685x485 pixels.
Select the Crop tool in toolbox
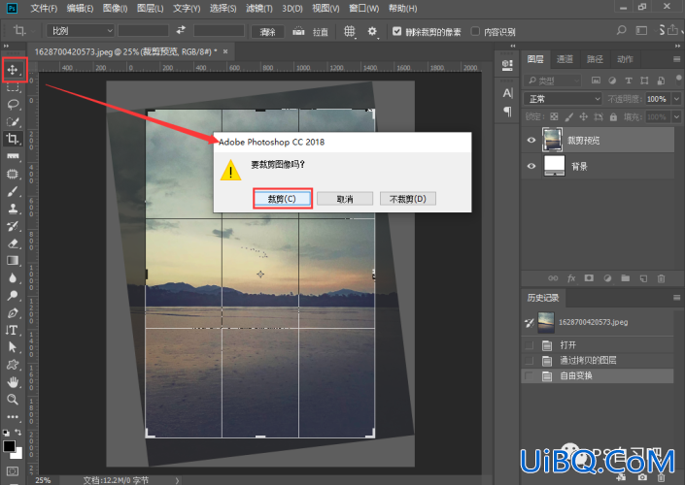(x=13, y=139)
